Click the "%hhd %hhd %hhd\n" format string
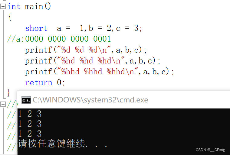Screen dimensions: 230x155 point(97,72)
